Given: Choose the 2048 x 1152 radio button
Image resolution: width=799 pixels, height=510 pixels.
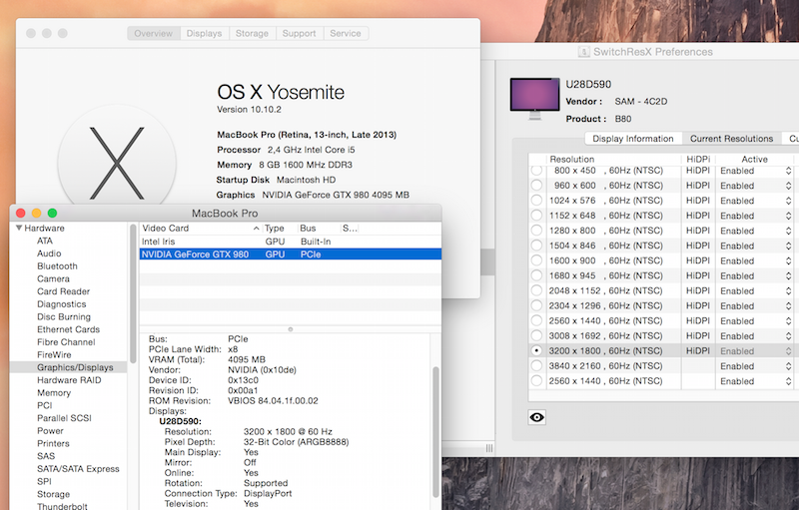Looking at the screenshot, I should (536, 290).
